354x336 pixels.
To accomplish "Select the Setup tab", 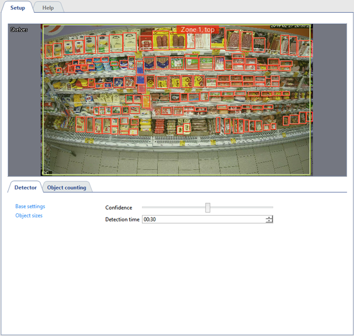I will coord(17,8).
